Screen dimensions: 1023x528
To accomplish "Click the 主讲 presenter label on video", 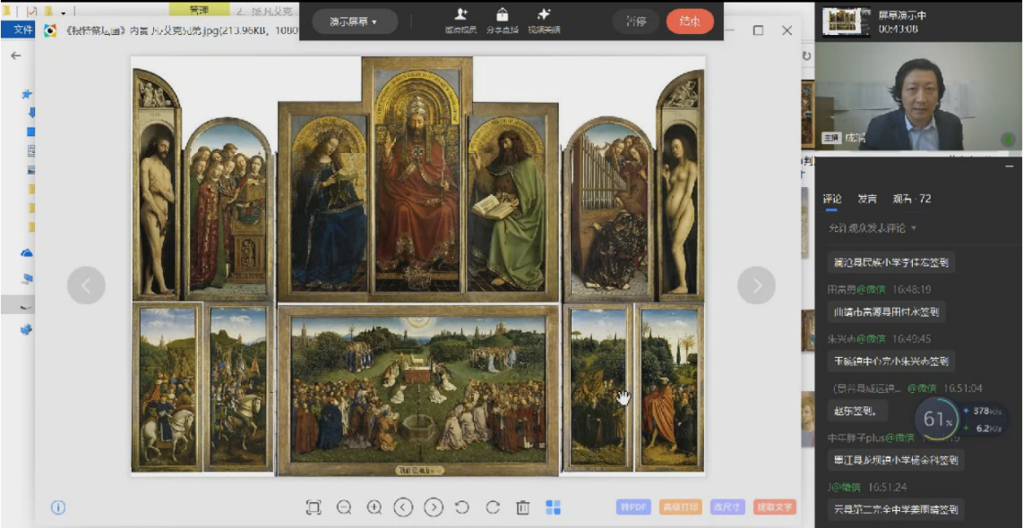I will click(831, 138).
